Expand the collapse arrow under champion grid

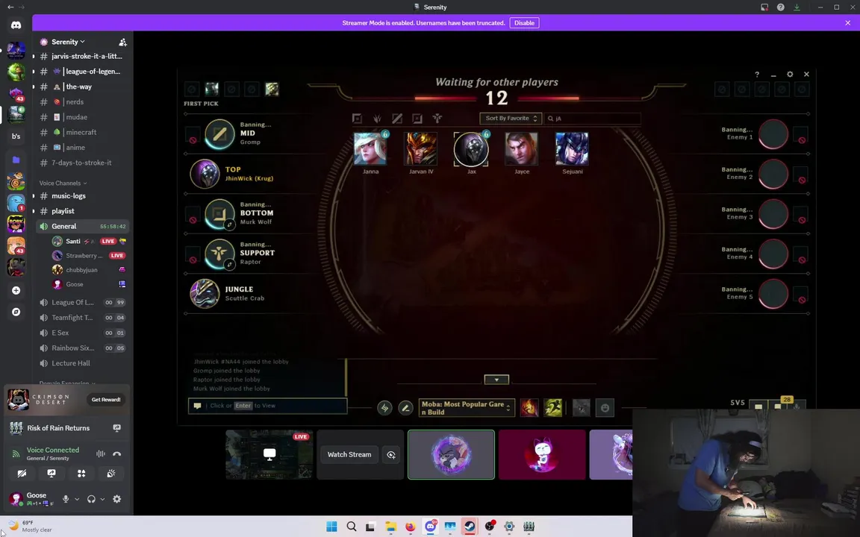[496, 379]
